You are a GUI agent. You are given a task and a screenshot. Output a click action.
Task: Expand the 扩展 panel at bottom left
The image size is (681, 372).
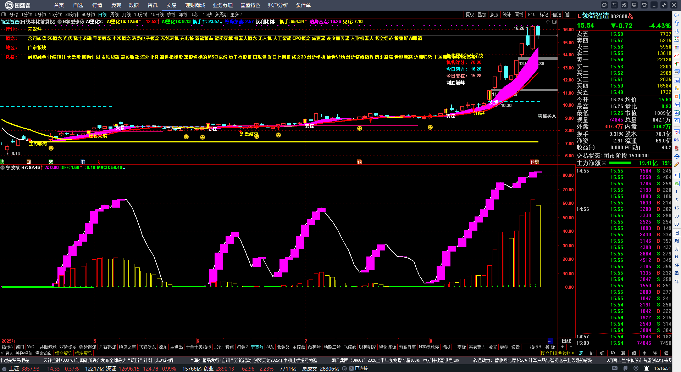coord(7,353)
